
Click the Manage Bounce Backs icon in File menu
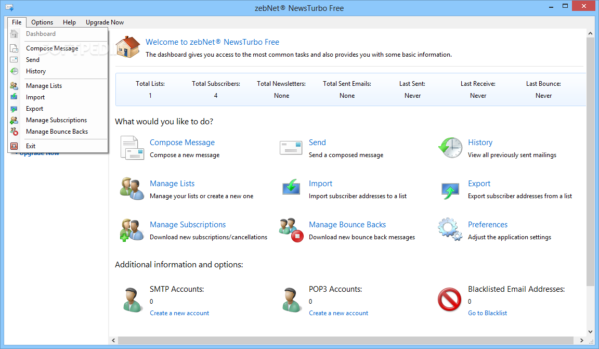tap(14, 132)
